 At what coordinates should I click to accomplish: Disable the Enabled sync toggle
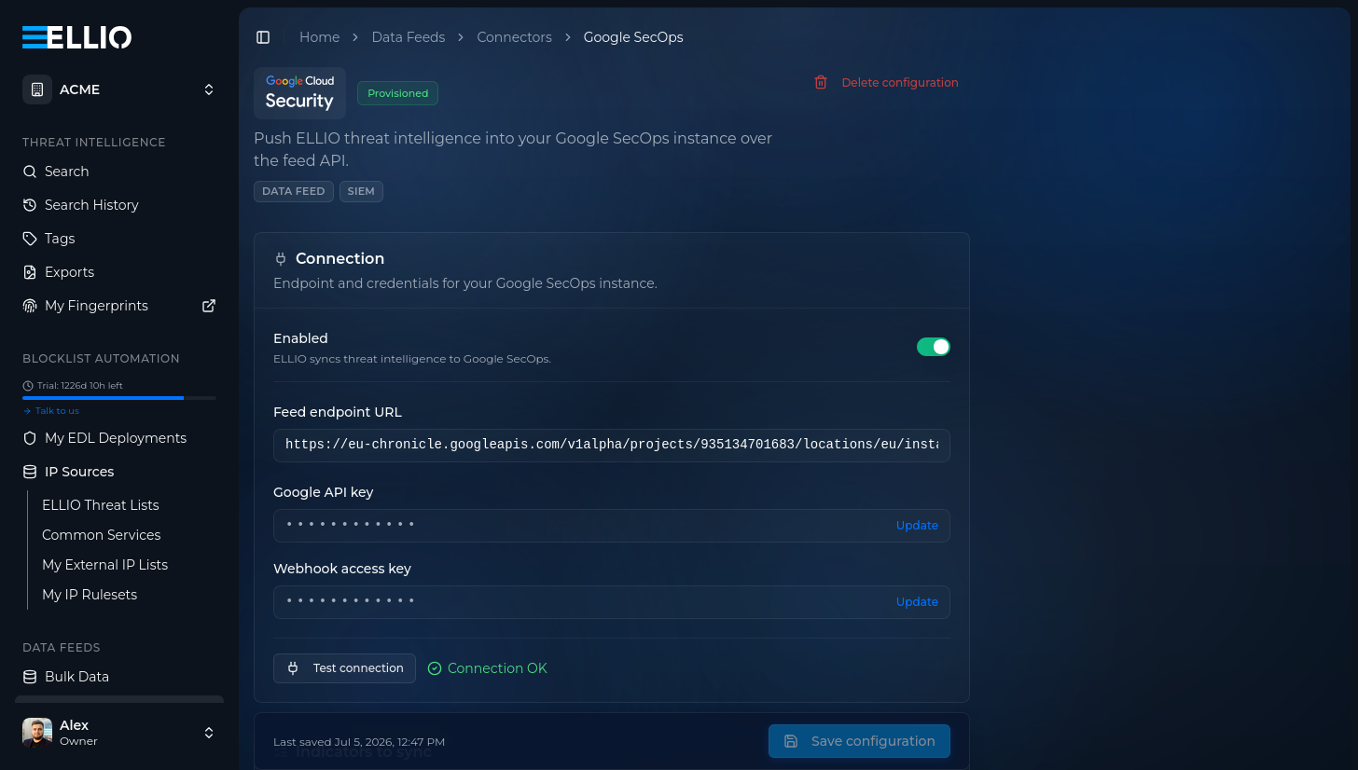pos(934,347)
